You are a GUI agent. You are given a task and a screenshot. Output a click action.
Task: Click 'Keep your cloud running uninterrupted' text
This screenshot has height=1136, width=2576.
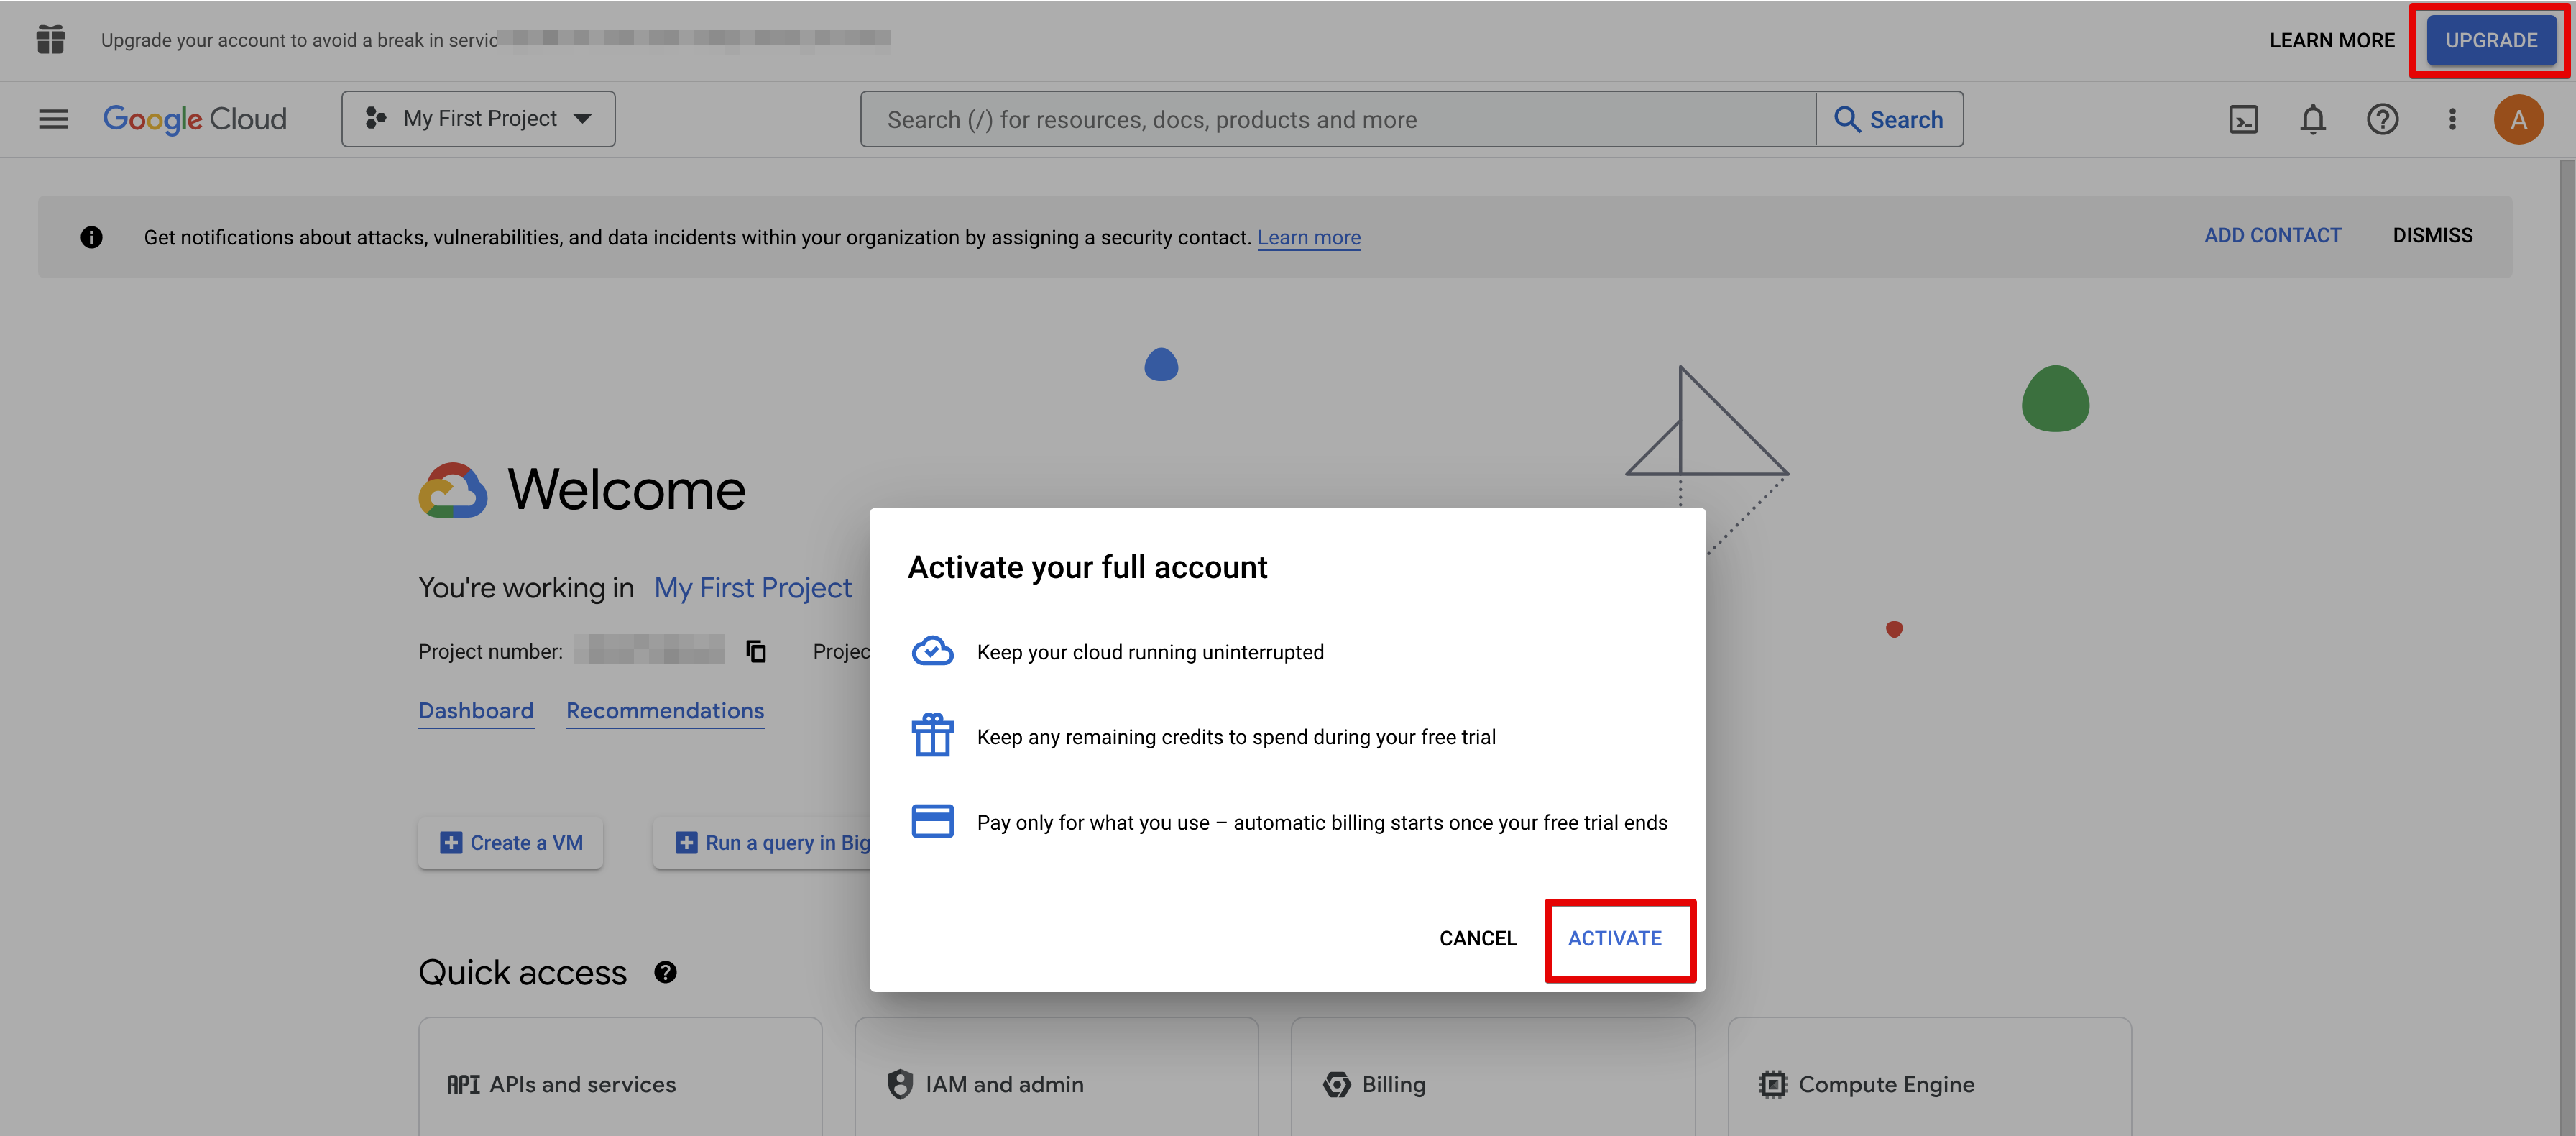tap(1150, 652)
